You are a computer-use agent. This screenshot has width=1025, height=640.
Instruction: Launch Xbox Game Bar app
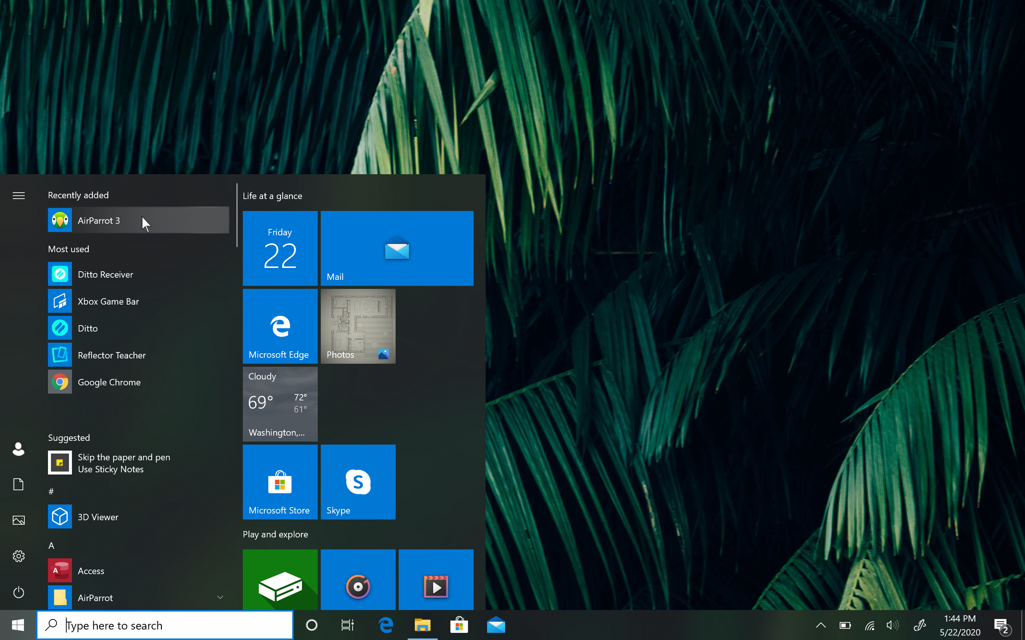[137, 301]
